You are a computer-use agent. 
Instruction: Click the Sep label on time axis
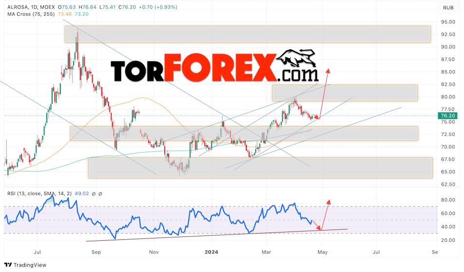pos(96,252)
